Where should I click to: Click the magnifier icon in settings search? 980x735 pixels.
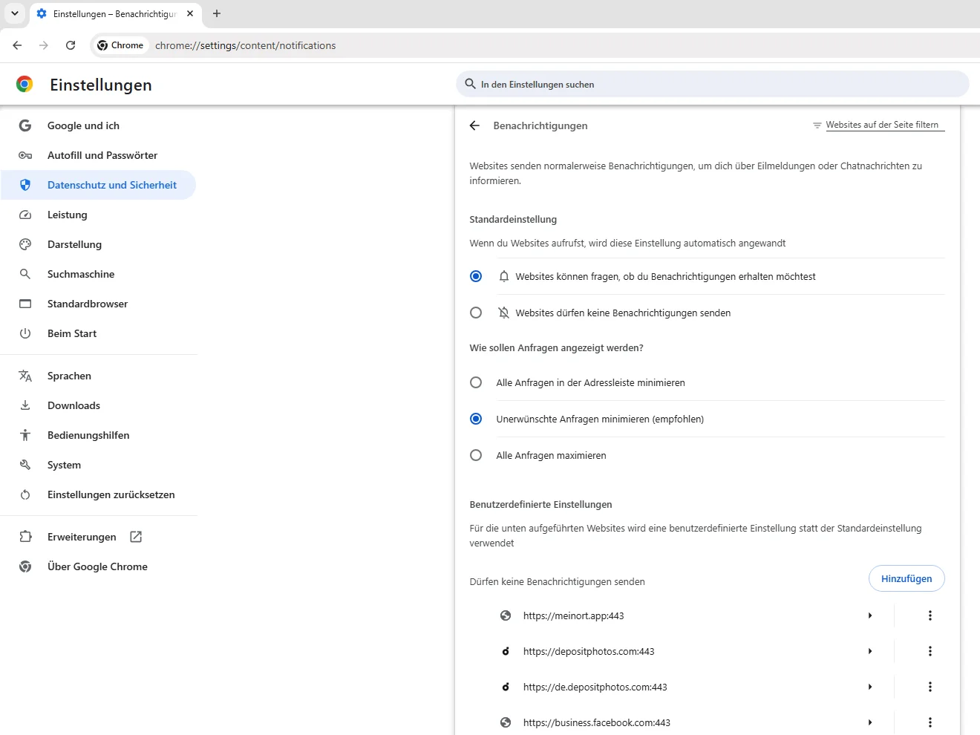pyautogui.click(x=470, y=84)
